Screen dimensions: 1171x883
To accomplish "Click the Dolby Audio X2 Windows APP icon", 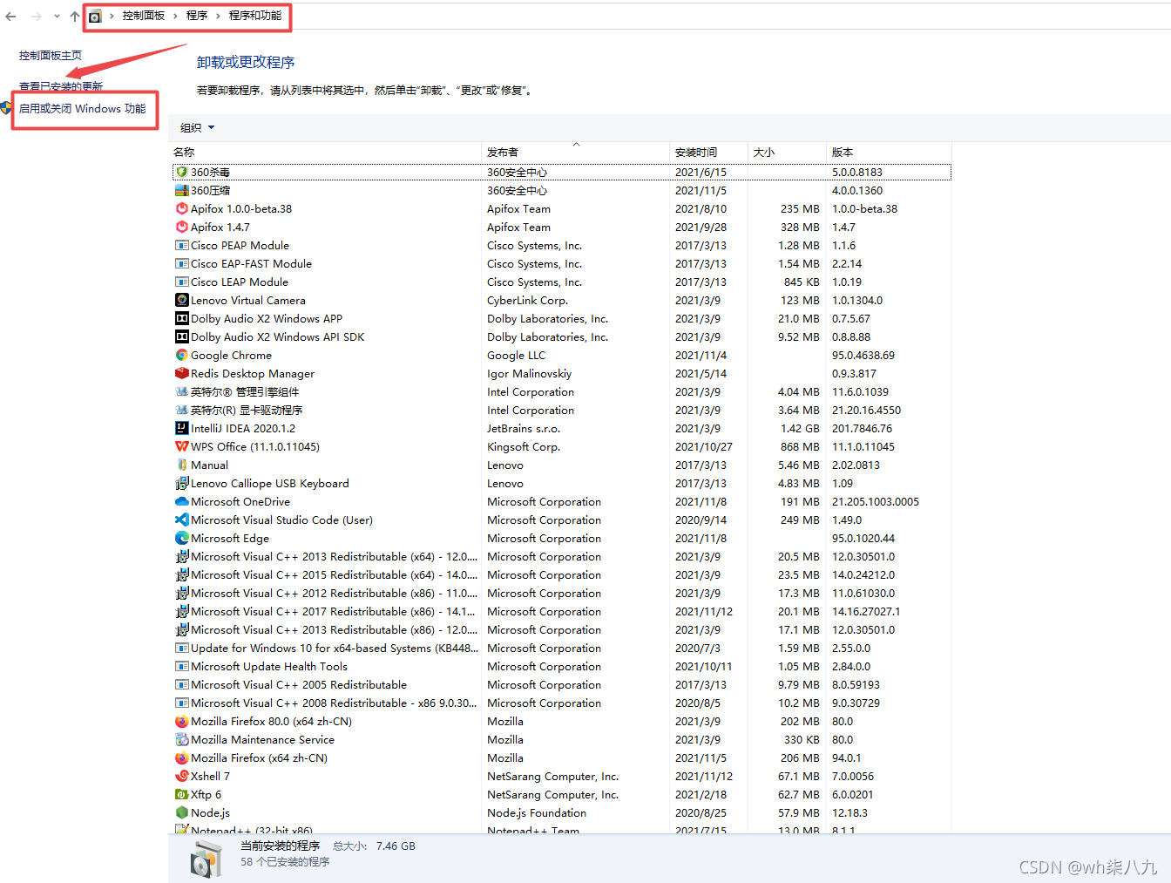I will 182,318.
